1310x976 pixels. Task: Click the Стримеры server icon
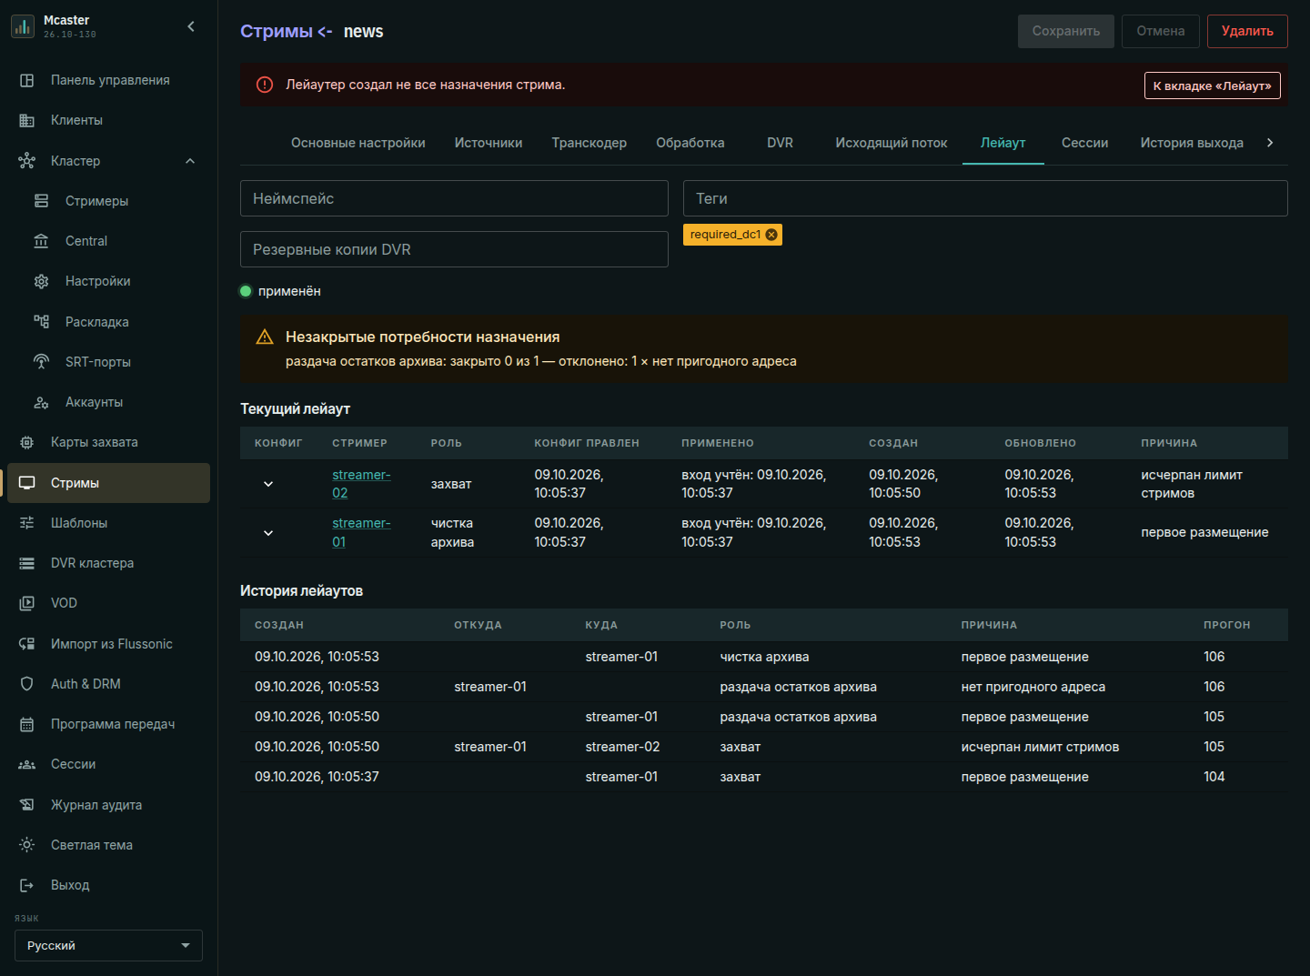(x=42, y=201)
